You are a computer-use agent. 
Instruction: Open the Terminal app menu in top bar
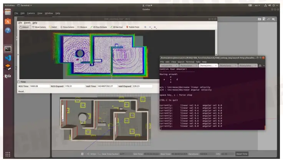click(x=25, y=5)
